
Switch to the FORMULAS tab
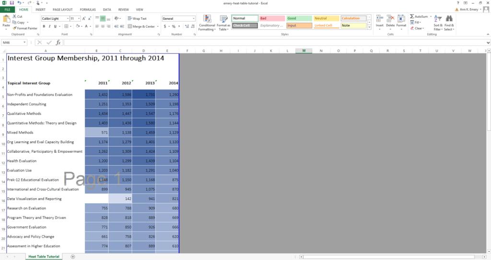pyautogui.click(x=88, y=10)
